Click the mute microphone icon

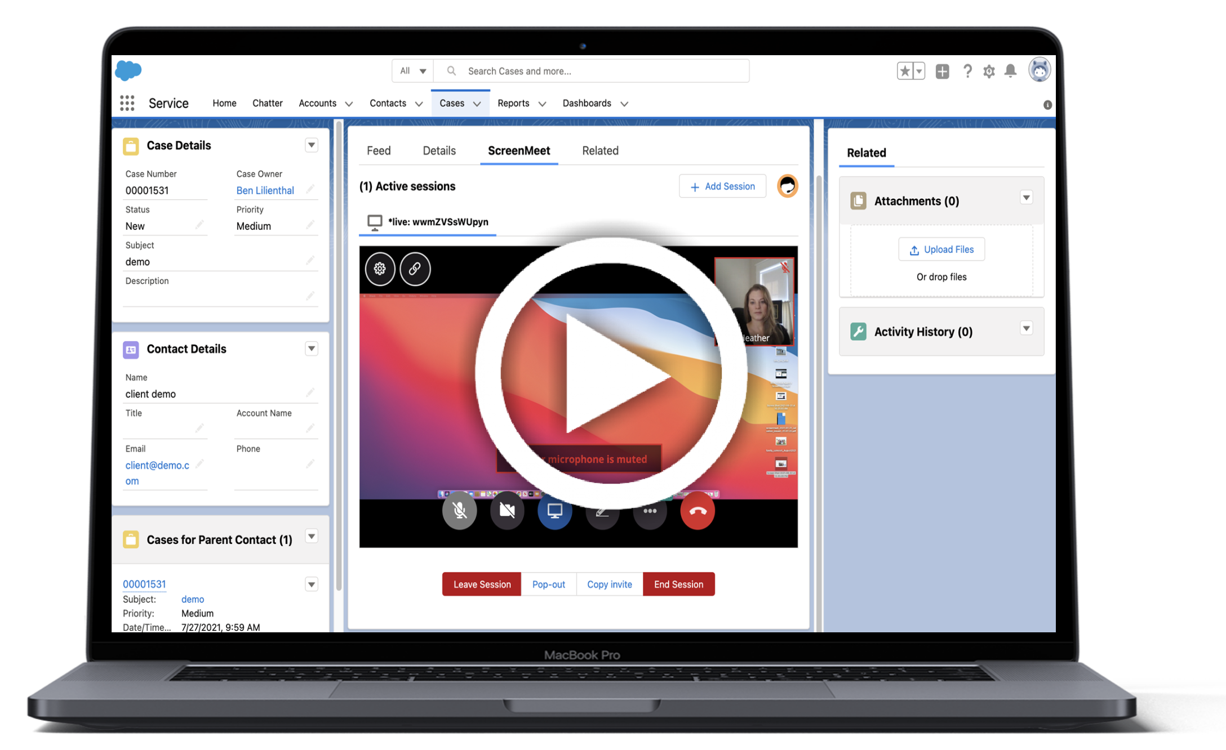[458, 511]
